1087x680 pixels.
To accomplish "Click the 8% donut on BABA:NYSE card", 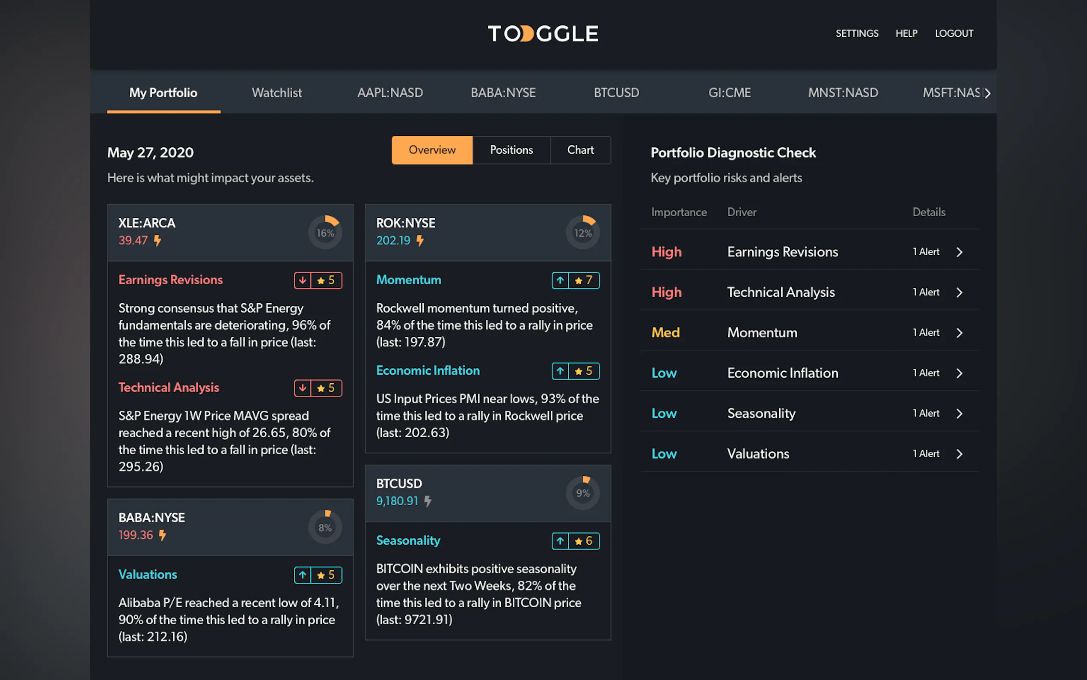I will pyautogui.click(x=325, y=527).
